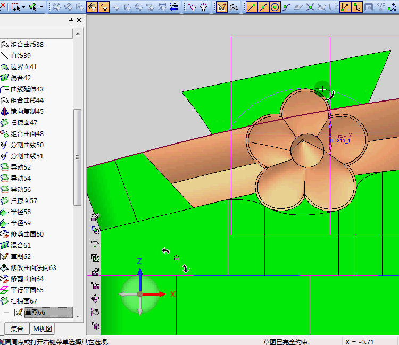Click the purple cube icon in viewport sidebar
Screen dimensions: 399x345
95,325
